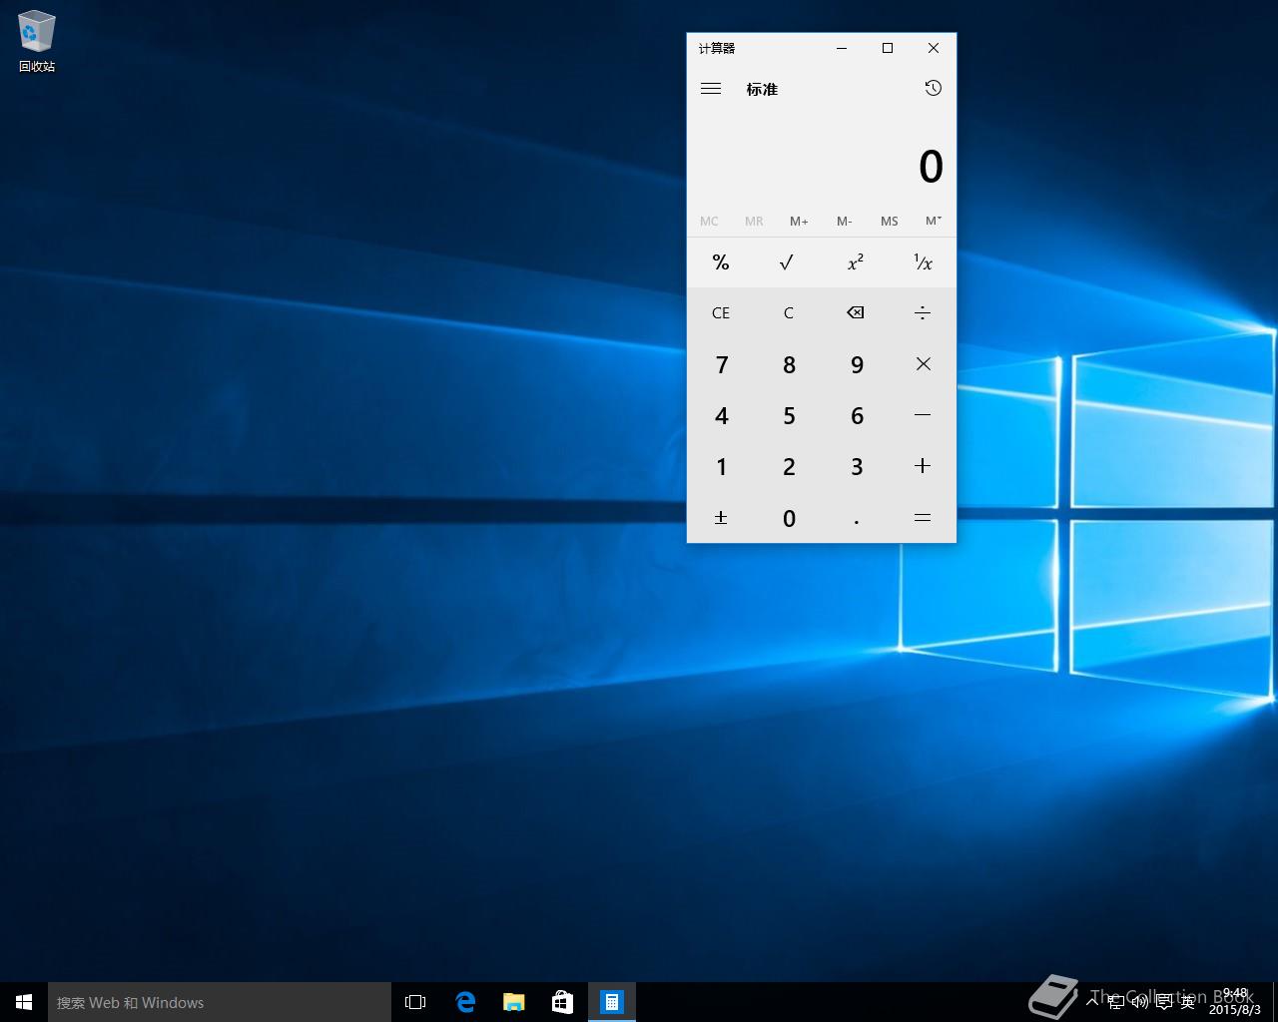Open the Windows Start menu
Image resolution: width=1278 pixels, height=1022 pixels.
point(24,1002)
